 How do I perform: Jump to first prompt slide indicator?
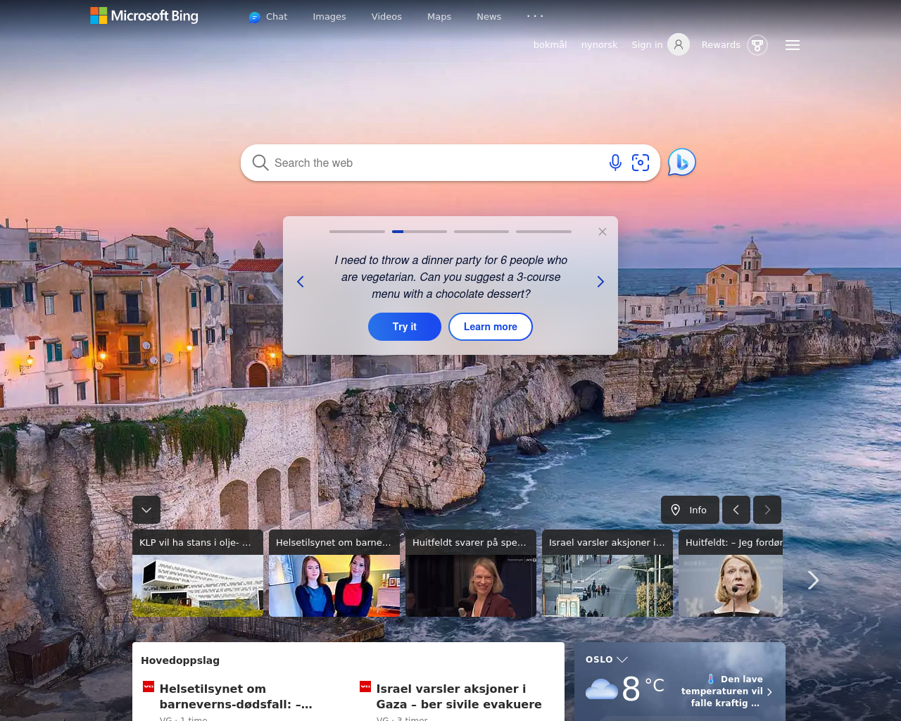coord(357,231)
